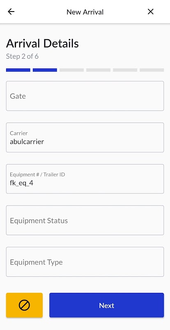This screenshot has width=170, height=330.
Task: Click the Next button
Action: tap(106, 305)
